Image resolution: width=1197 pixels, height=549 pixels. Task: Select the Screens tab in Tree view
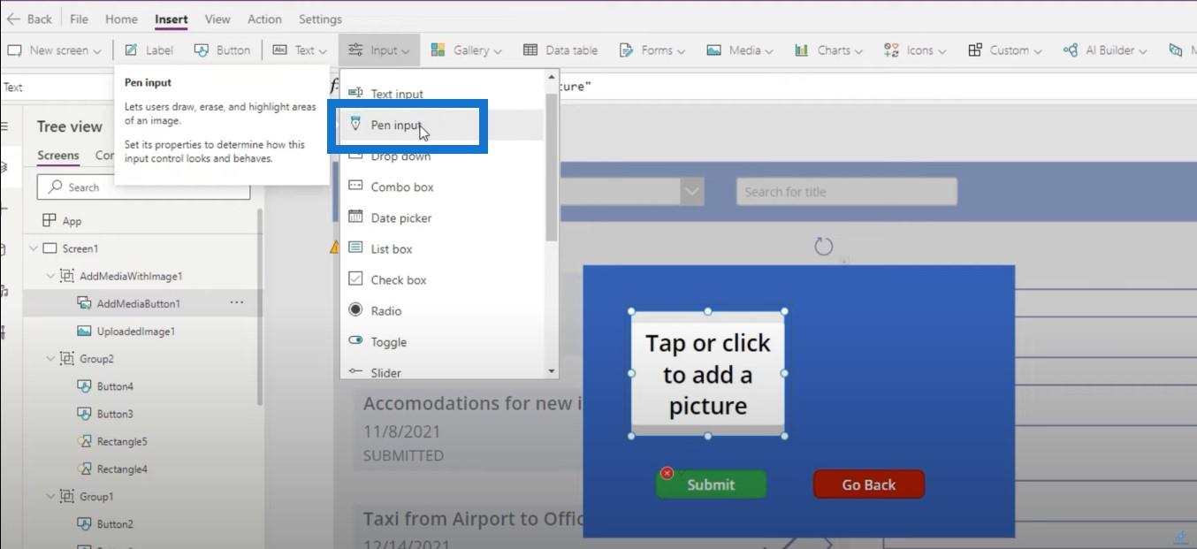[58, 156]
